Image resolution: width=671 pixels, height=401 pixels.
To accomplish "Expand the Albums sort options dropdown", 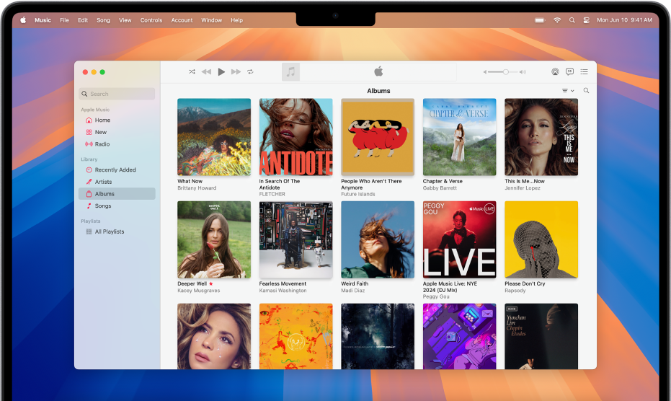I will click(567, 91).
